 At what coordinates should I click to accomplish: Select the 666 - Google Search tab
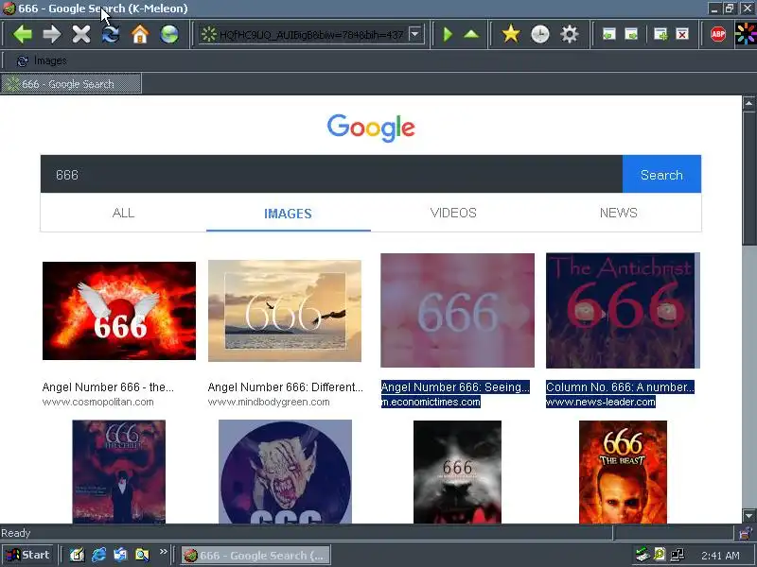[x=71, y=84]
